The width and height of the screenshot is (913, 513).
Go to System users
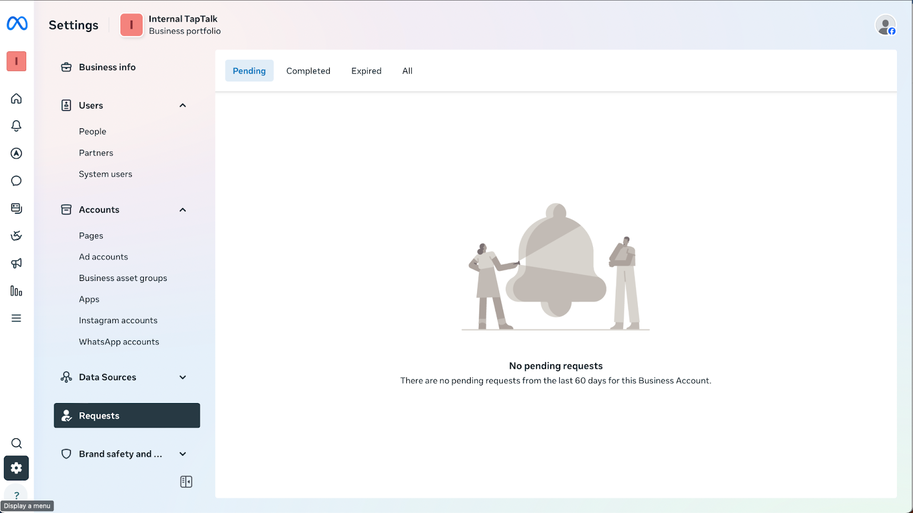[x=106, y=174]
